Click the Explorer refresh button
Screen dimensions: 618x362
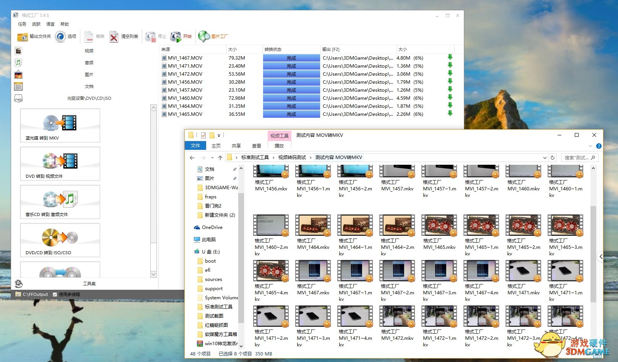pos(553,157)
